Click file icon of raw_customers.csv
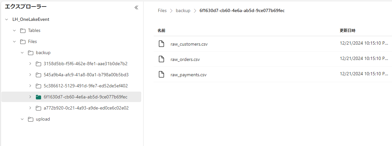392x146 pixels. pyautogui.click(x=161, y=44)
